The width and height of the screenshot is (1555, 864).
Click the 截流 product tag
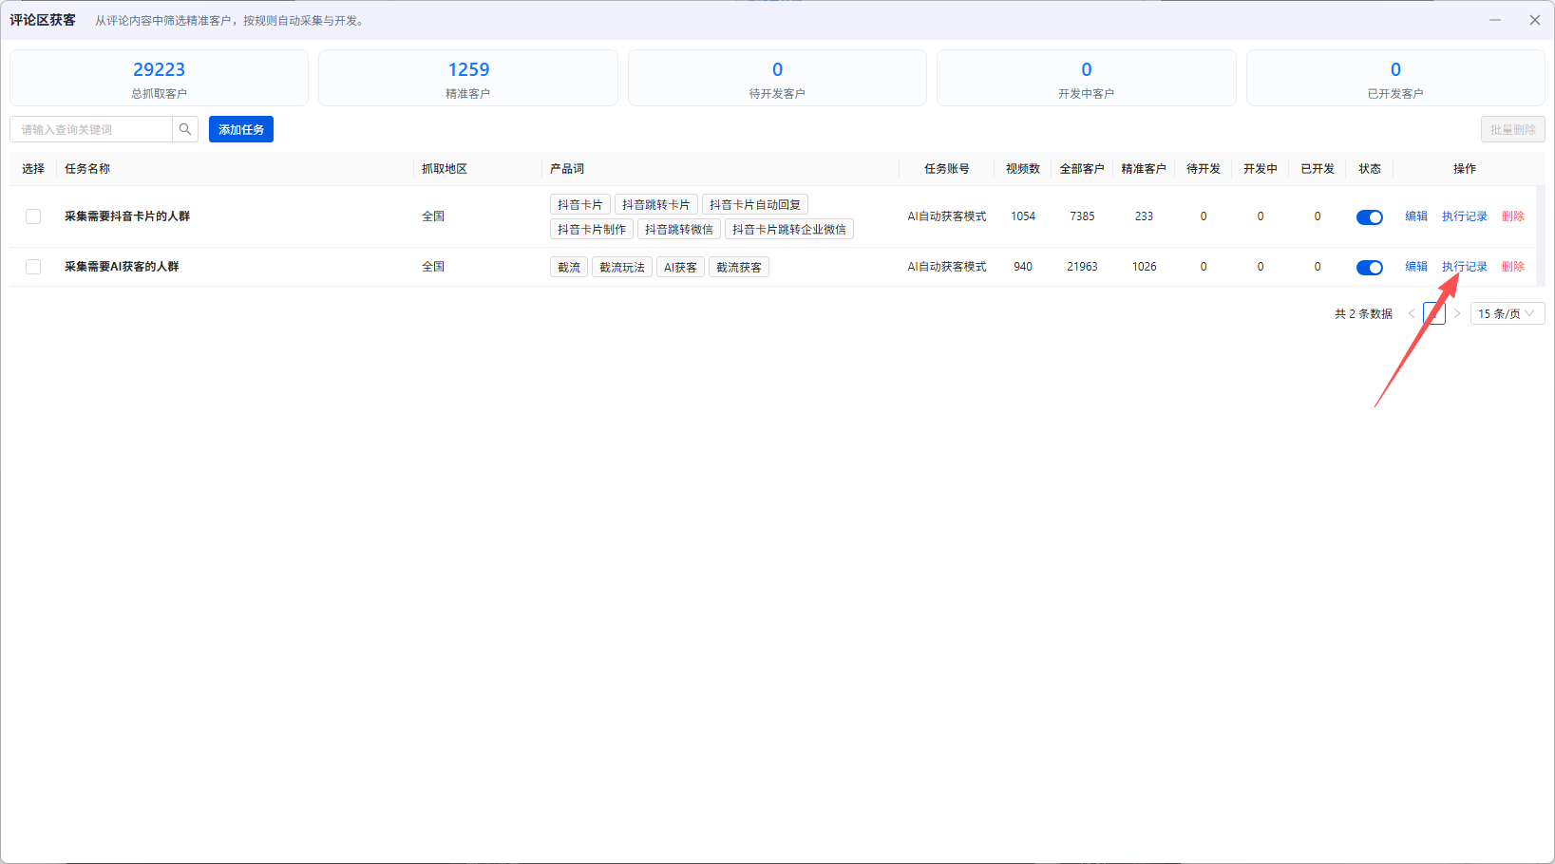tap(569, 268)
